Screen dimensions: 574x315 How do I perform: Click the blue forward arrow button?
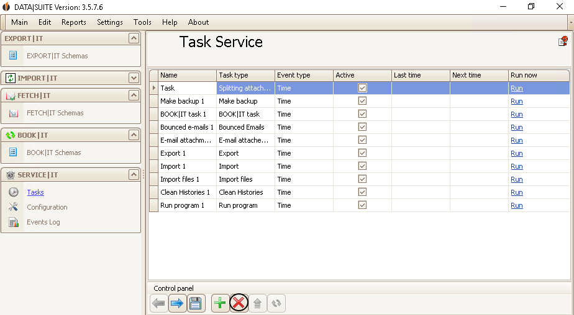tap(177, 303)
